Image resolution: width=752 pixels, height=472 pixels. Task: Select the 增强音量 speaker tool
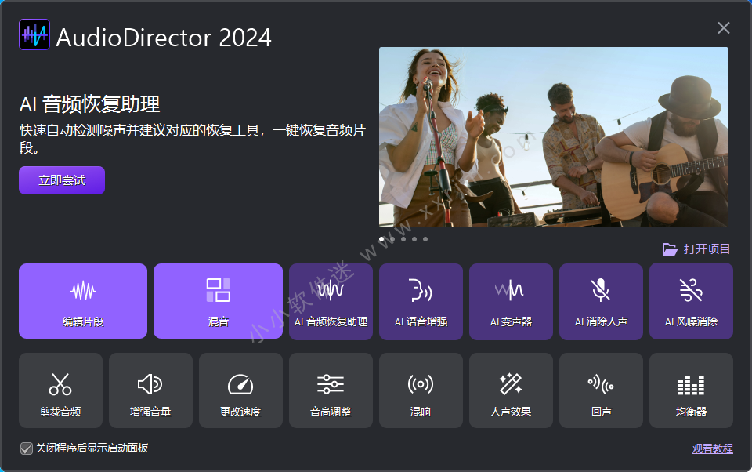(150, 390)
